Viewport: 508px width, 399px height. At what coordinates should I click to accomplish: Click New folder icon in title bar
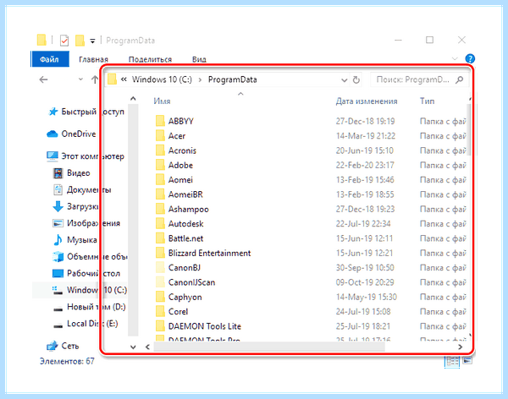tap(80, 41)
